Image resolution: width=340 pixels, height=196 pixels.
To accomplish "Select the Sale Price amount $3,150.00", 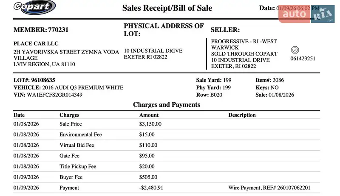I will point(150,124).
